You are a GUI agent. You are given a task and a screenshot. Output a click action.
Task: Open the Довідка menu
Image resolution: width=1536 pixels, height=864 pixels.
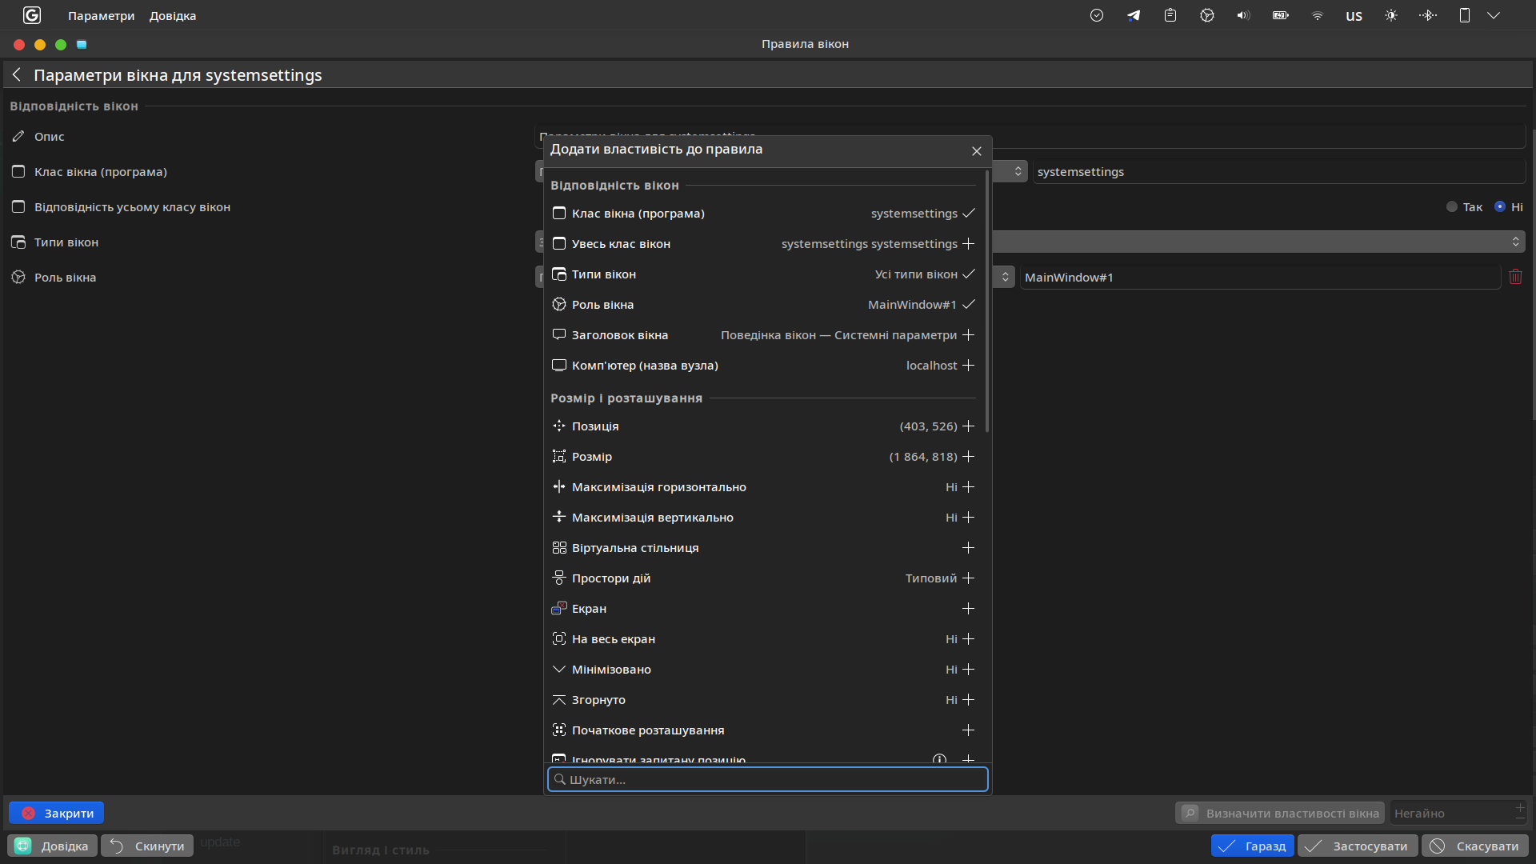(172, 15)
